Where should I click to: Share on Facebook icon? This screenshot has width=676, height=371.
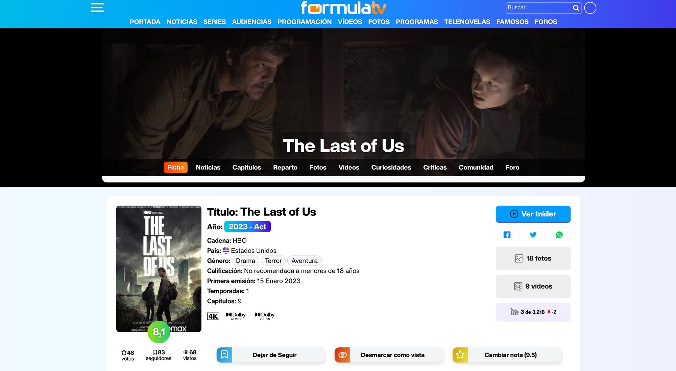pos(507,235)
